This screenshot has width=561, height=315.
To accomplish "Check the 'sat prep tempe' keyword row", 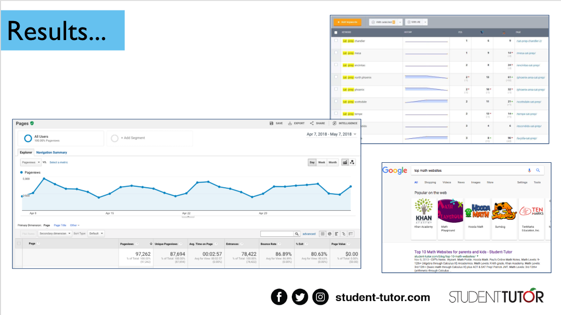I will coord(336,114).
